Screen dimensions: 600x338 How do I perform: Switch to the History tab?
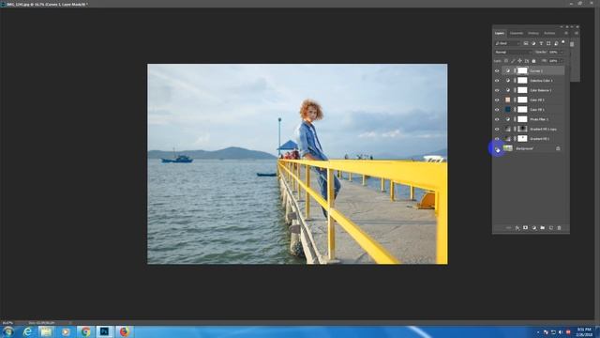point(533,34)
